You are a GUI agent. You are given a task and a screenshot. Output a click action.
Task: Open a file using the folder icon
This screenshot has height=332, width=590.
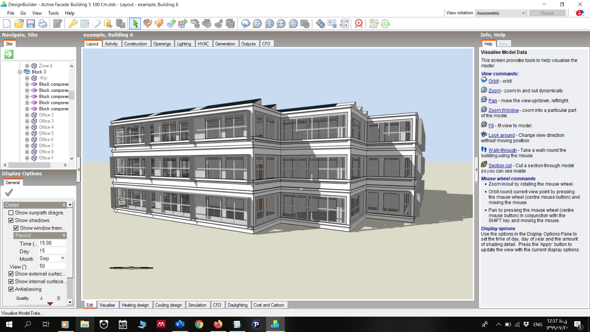pos(19,24)
